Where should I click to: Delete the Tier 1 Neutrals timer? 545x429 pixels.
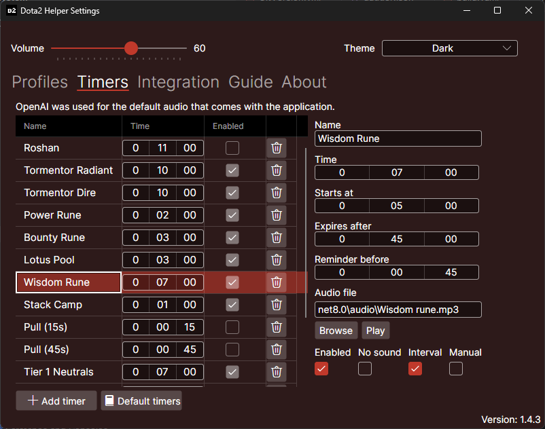pyautogui.click(x=277, y=371)
